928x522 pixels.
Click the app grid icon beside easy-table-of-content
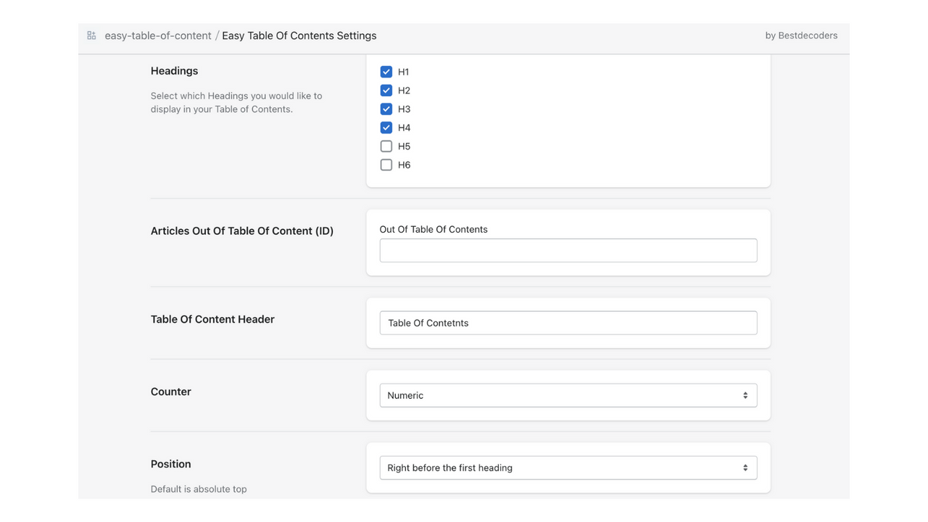91,36
